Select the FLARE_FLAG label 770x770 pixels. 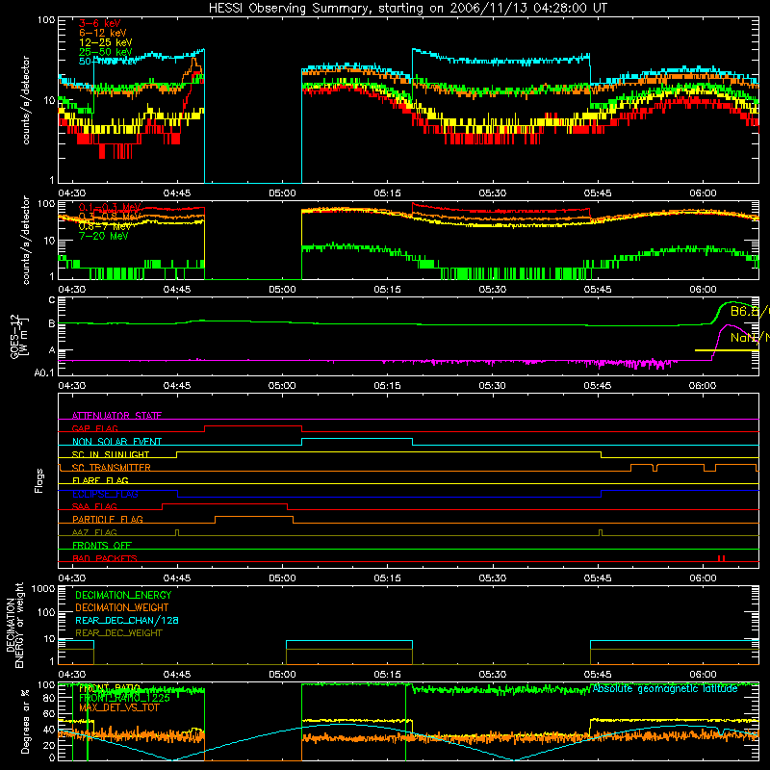(100, 480)
